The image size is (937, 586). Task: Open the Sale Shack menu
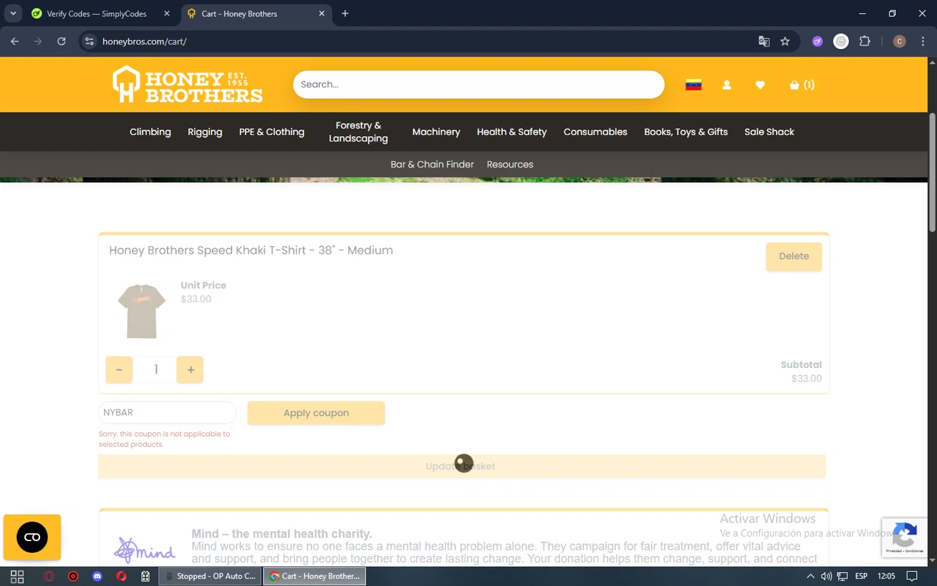[769, 132]
